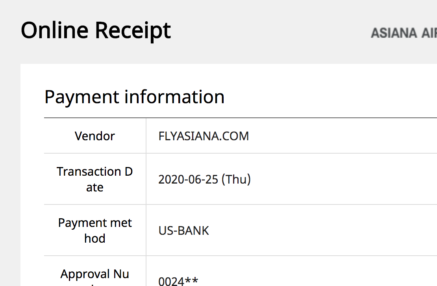Click the word "Online" in the page title
This screenshot has height=286, width=437.
[x=54, y=30]
